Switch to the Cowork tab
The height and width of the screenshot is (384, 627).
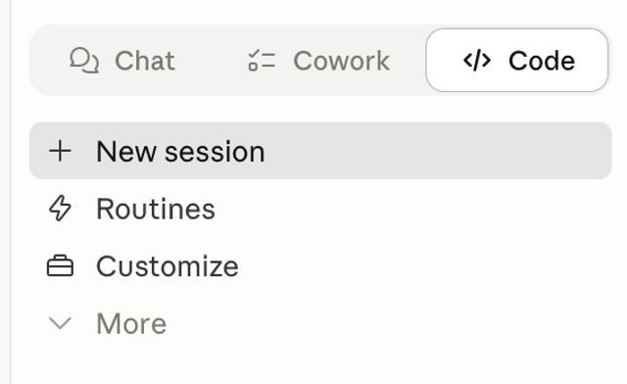coord(318,61)
